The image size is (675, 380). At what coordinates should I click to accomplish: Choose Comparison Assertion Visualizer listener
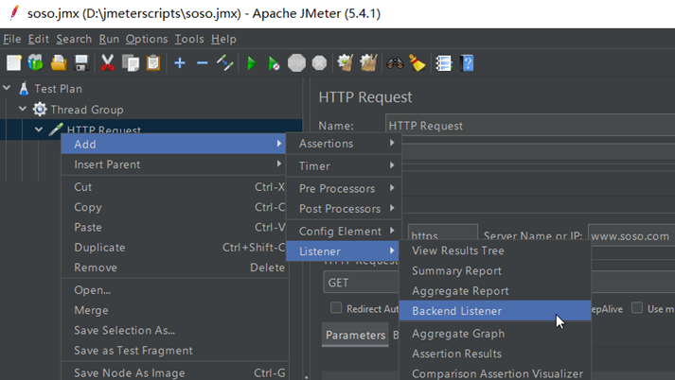pos(495,372)
